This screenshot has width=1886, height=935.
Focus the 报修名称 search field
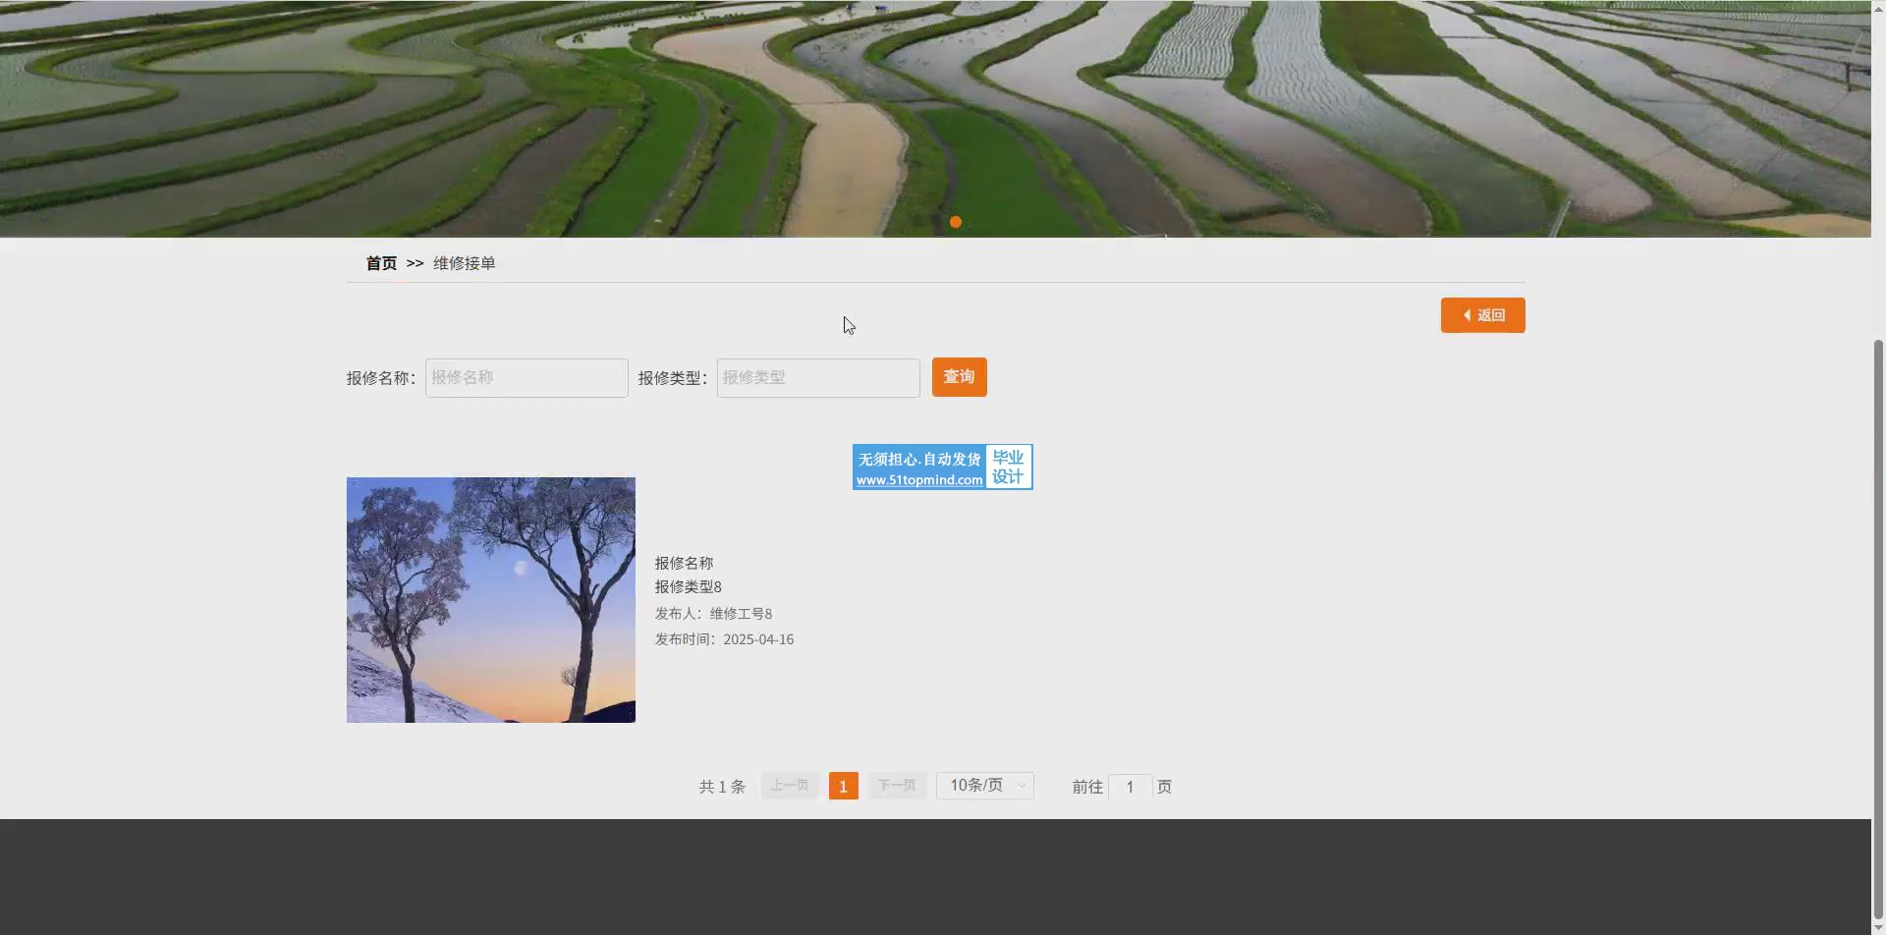pos(527,378)
